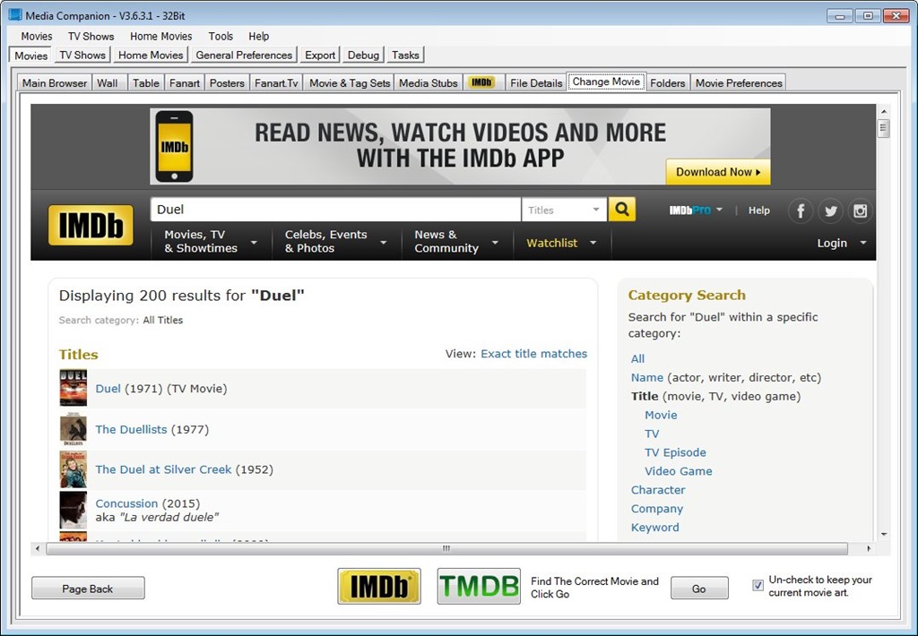Open the IMDbPro dropdown
This screenshot has width=918, height=636.
(696, 210)
